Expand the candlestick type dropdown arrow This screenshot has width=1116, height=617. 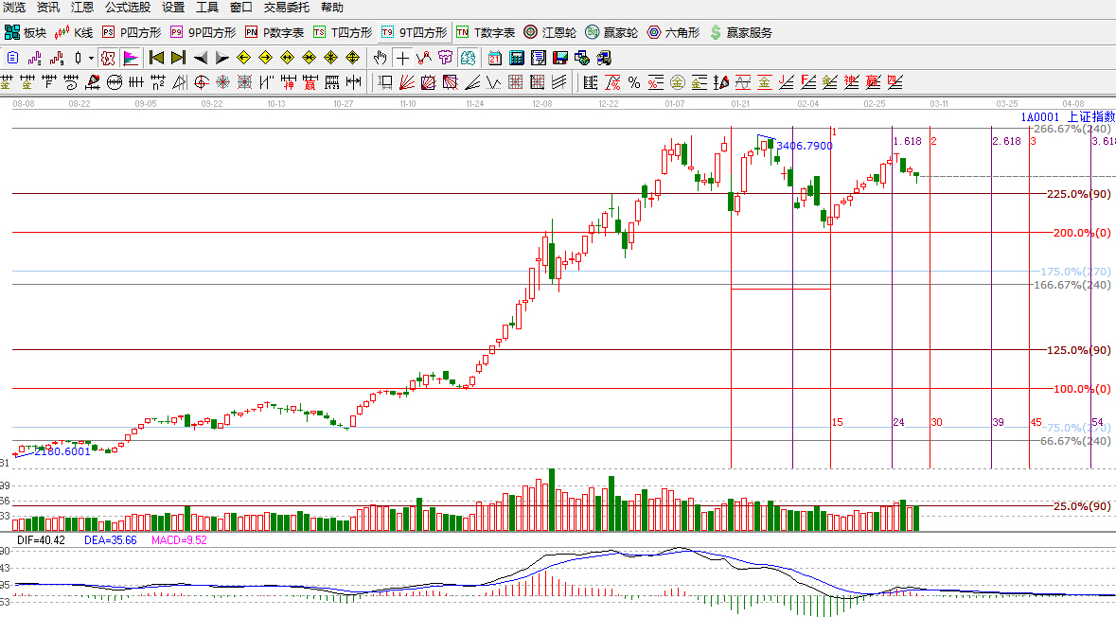91,58
